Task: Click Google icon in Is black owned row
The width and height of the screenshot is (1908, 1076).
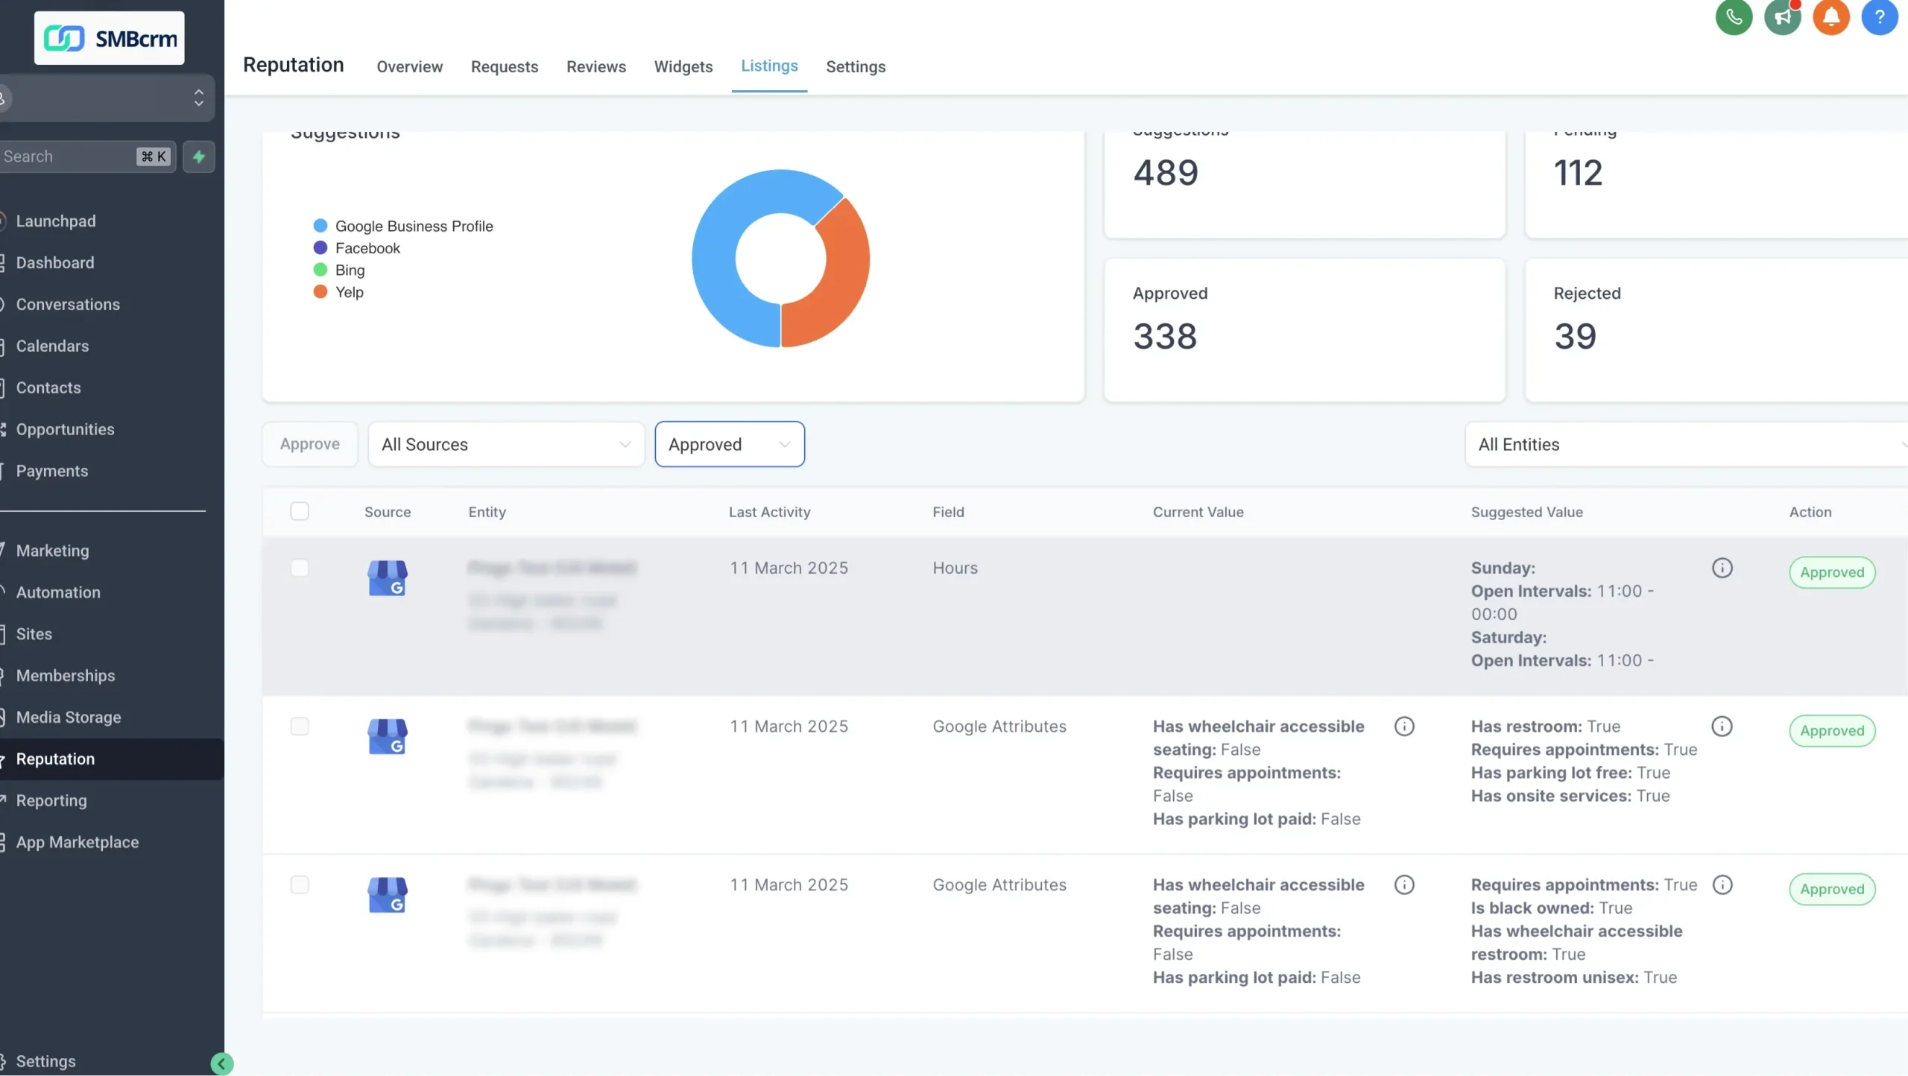Action: (x=388, y=894)
